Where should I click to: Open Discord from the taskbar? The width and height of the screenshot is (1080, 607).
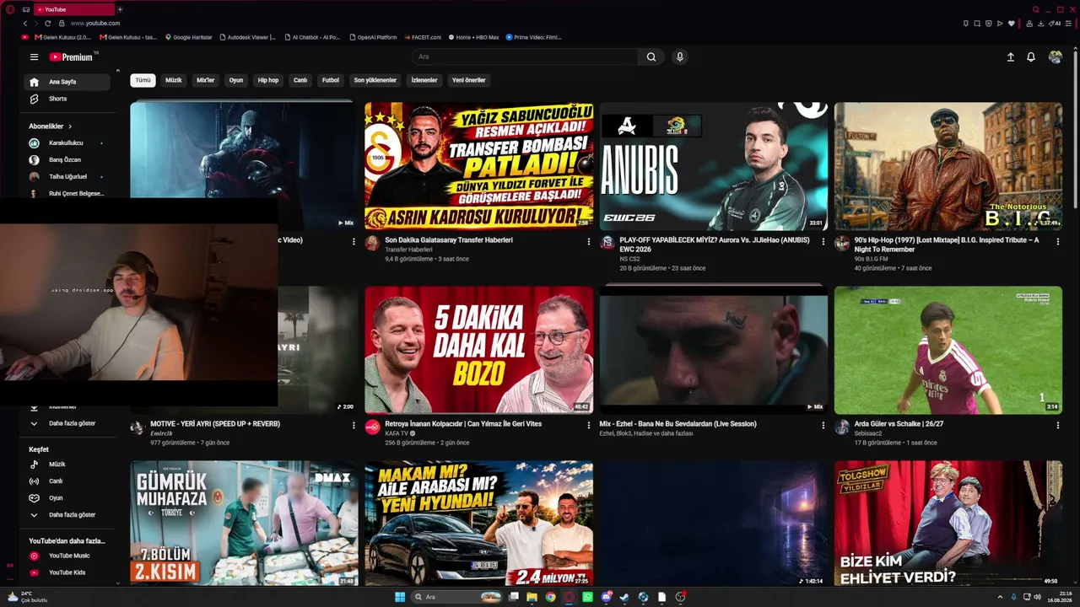[606, 597]
